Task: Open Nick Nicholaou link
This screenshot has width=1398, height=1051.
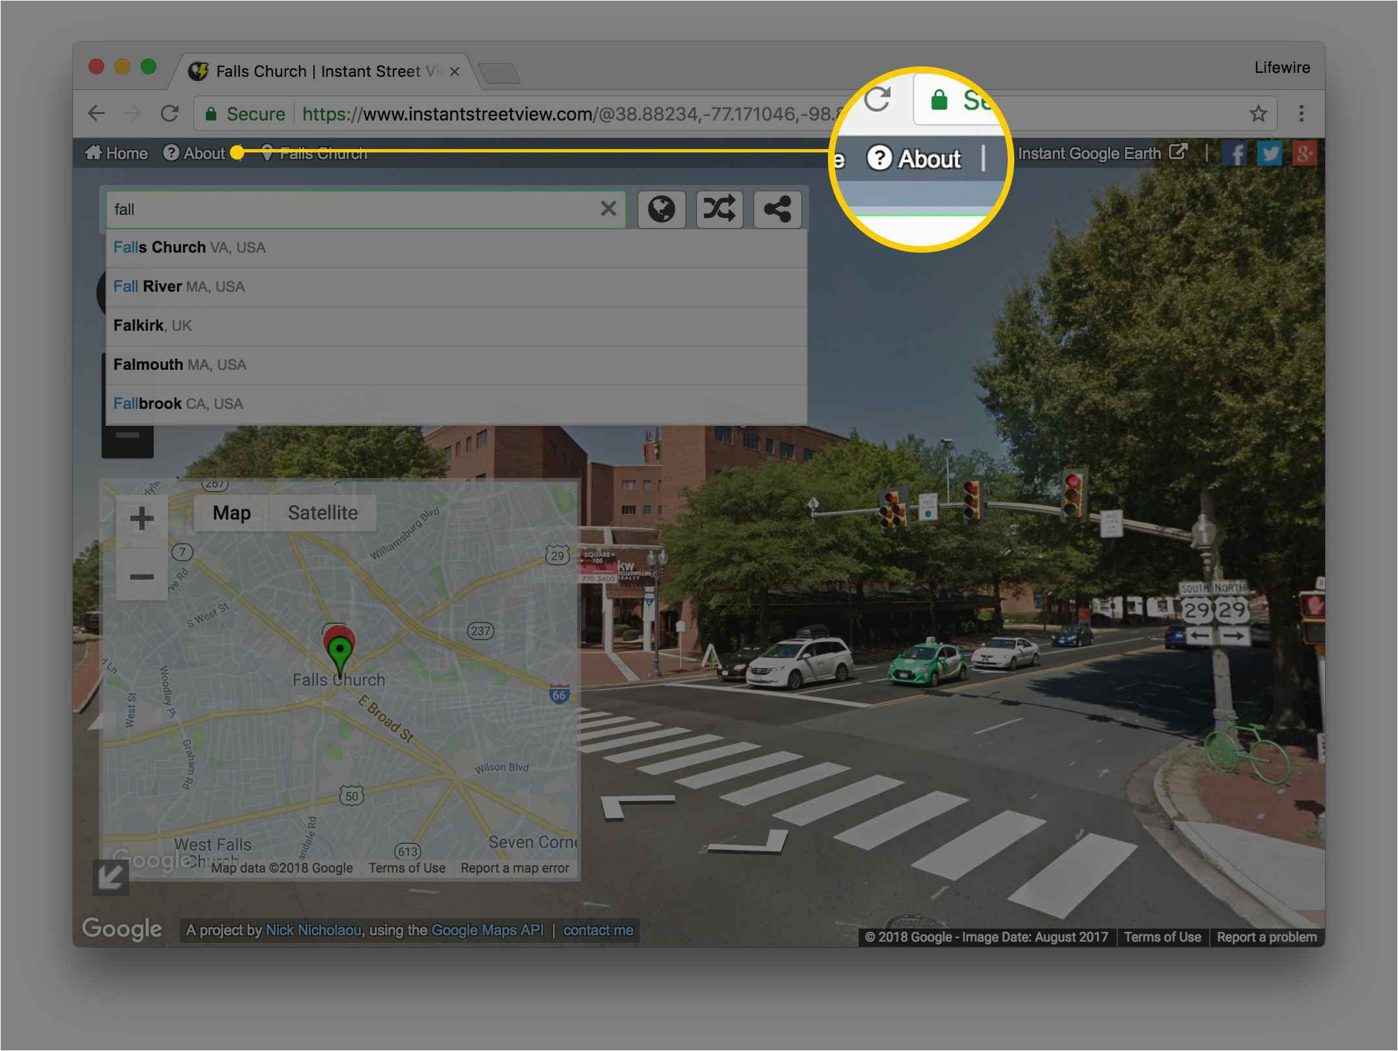Action: tap(314, 931)
